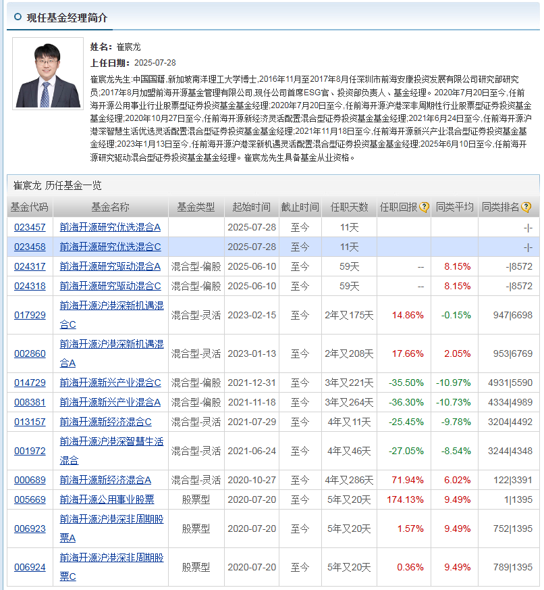544x590 pixels.
Task: Click the 崔宸龙 历任基金一览 table title
Action: coord(57,185)
